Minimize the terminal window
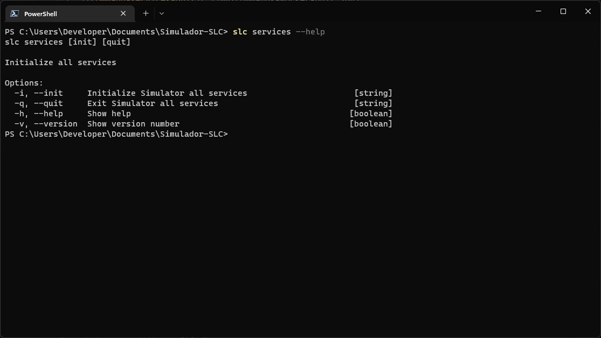This screenshot has width=601, height=338. click(537, 11)
